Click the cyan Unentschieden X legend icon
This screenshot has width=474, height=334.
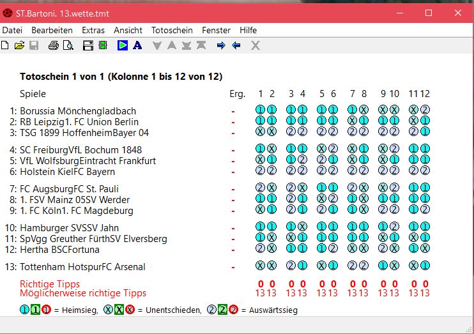tap(108, 310)
